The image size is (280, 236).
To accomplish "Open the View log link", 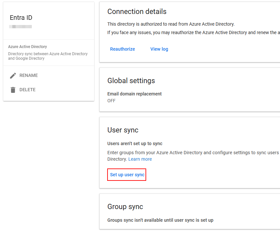I will pyautogui.click(x=159, y=49).
